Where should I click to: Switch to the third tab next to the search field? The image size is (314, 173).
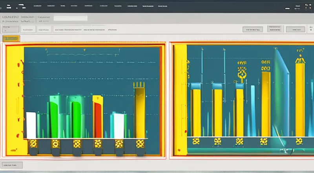[43, 18]
